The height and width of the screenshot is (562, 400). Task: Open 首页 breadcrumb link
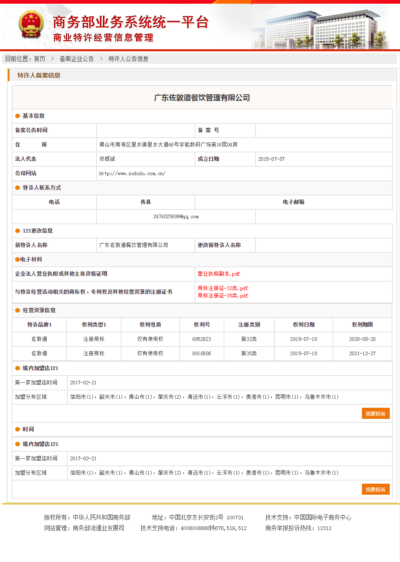click(x=40, y=59)
